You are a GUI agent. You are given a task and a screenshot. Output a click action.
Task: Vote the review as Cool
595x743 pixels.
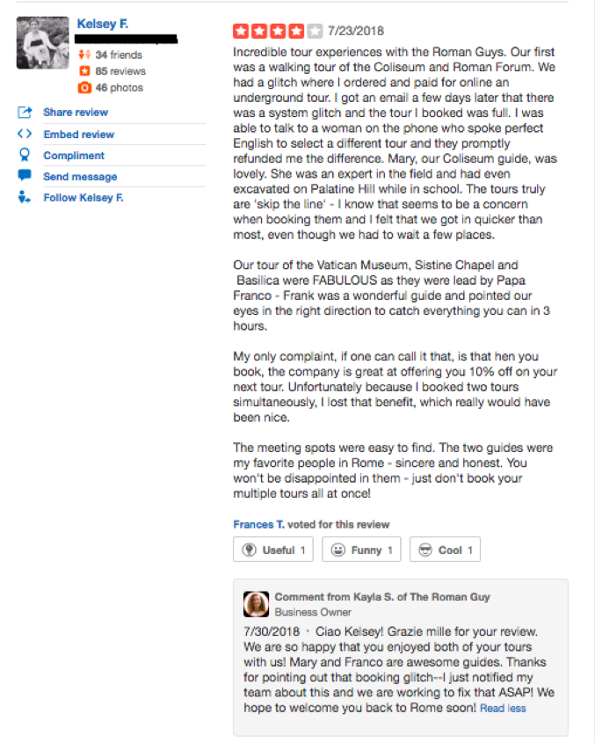tap(445, 550)
